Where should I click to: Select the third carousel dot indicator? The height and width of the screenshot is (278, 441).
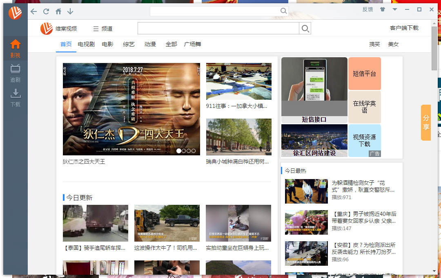(x=188, y=151)
